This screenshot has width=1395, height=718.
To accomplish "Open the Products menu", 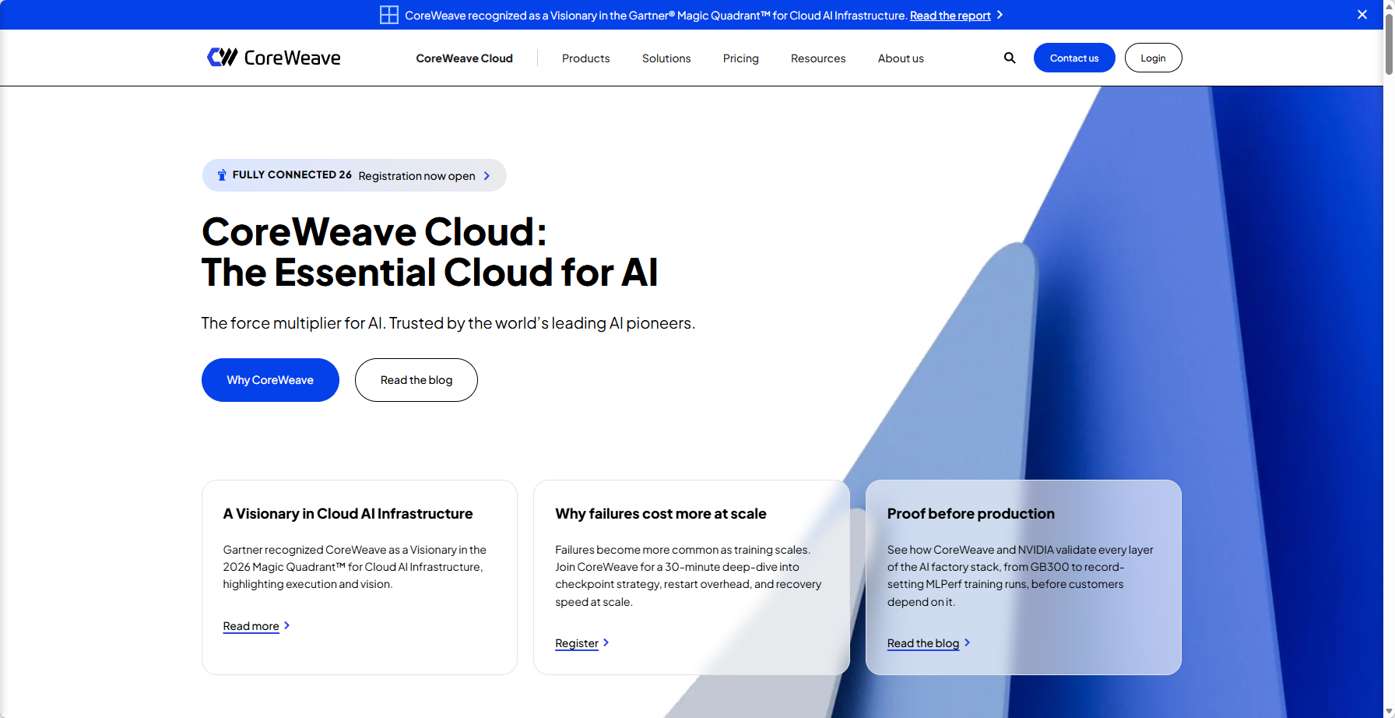I will [x=586, y=58].
